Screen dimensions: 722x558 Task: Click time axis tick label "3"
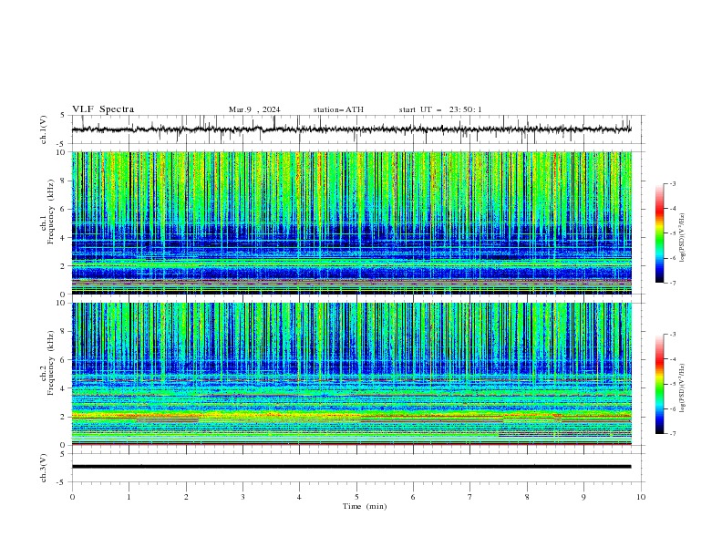pyautogui.click(x=242, y=497)
